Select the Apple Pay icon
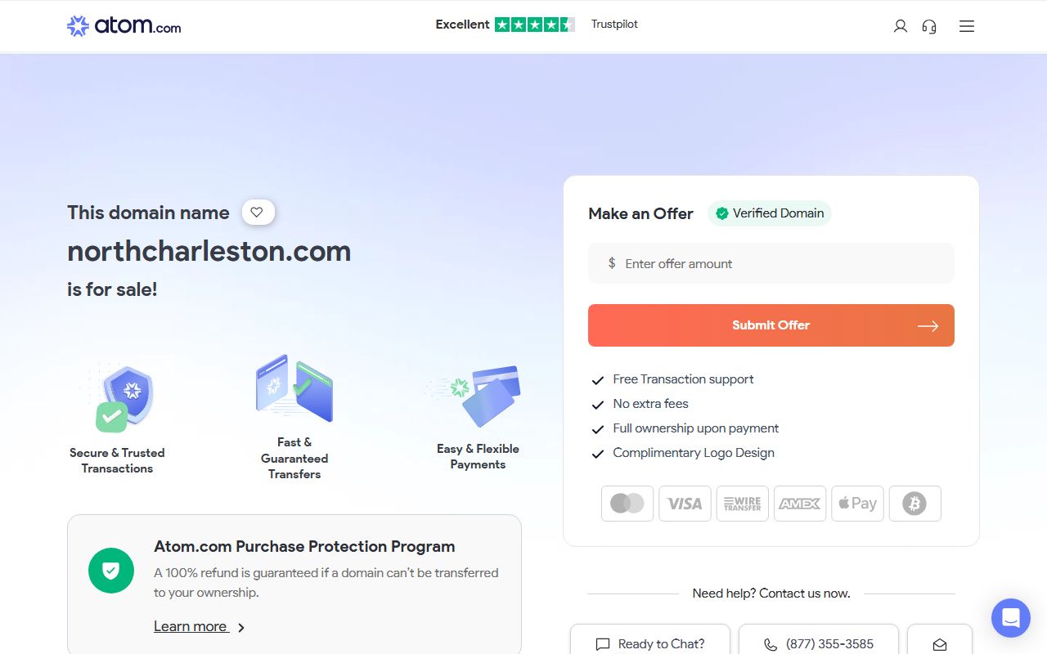1047x654 pixels. click(857, 504)
